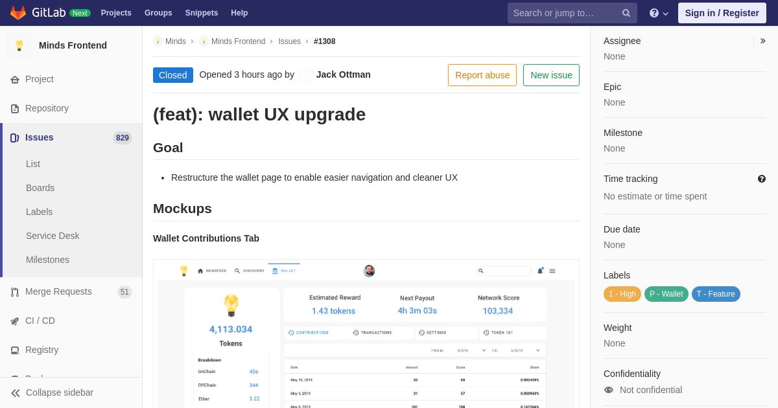Viewport: 778px width, 408px height.
Task: Click Jack Ottman's avatar
Action: 305,75
